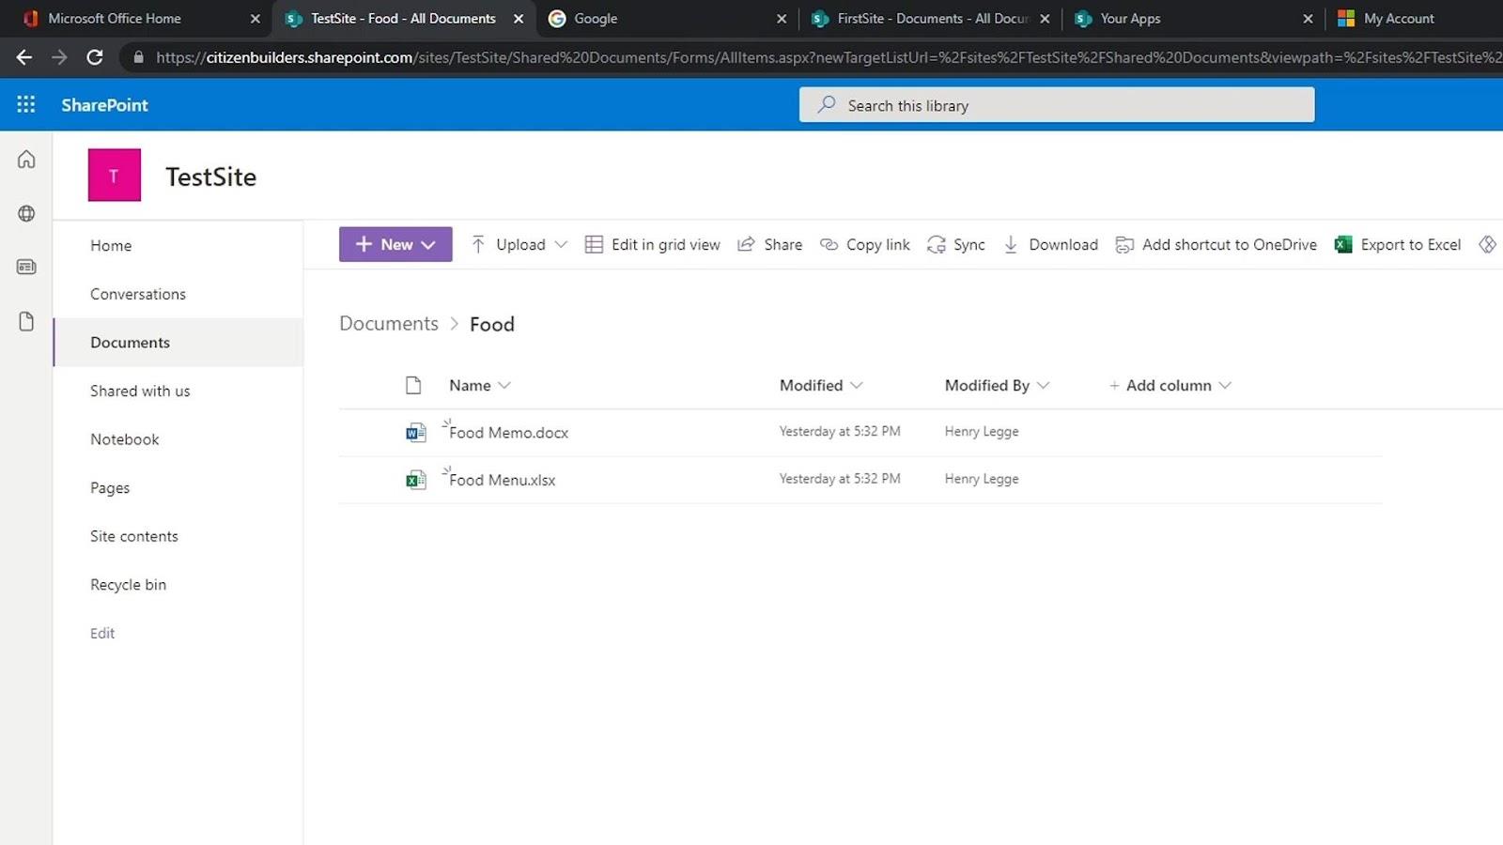1503x845 pixels.
Task: Click the padlock site info icon
Action: (139, 57)
